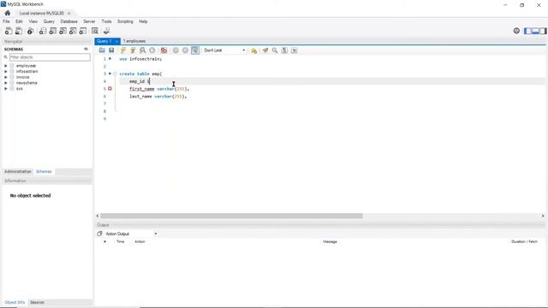The width and height of the screenshot is (548, 308).
Task: Click the Rollback transaction icon
Action: click(185, 50)
